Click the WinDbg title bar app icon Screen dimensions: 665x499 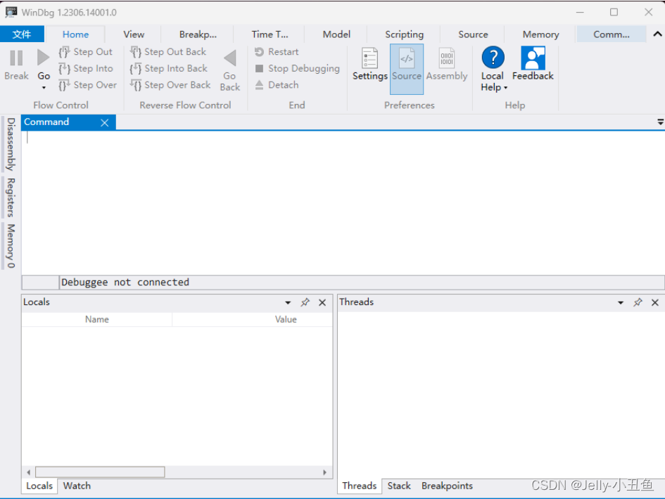(11, 12)
